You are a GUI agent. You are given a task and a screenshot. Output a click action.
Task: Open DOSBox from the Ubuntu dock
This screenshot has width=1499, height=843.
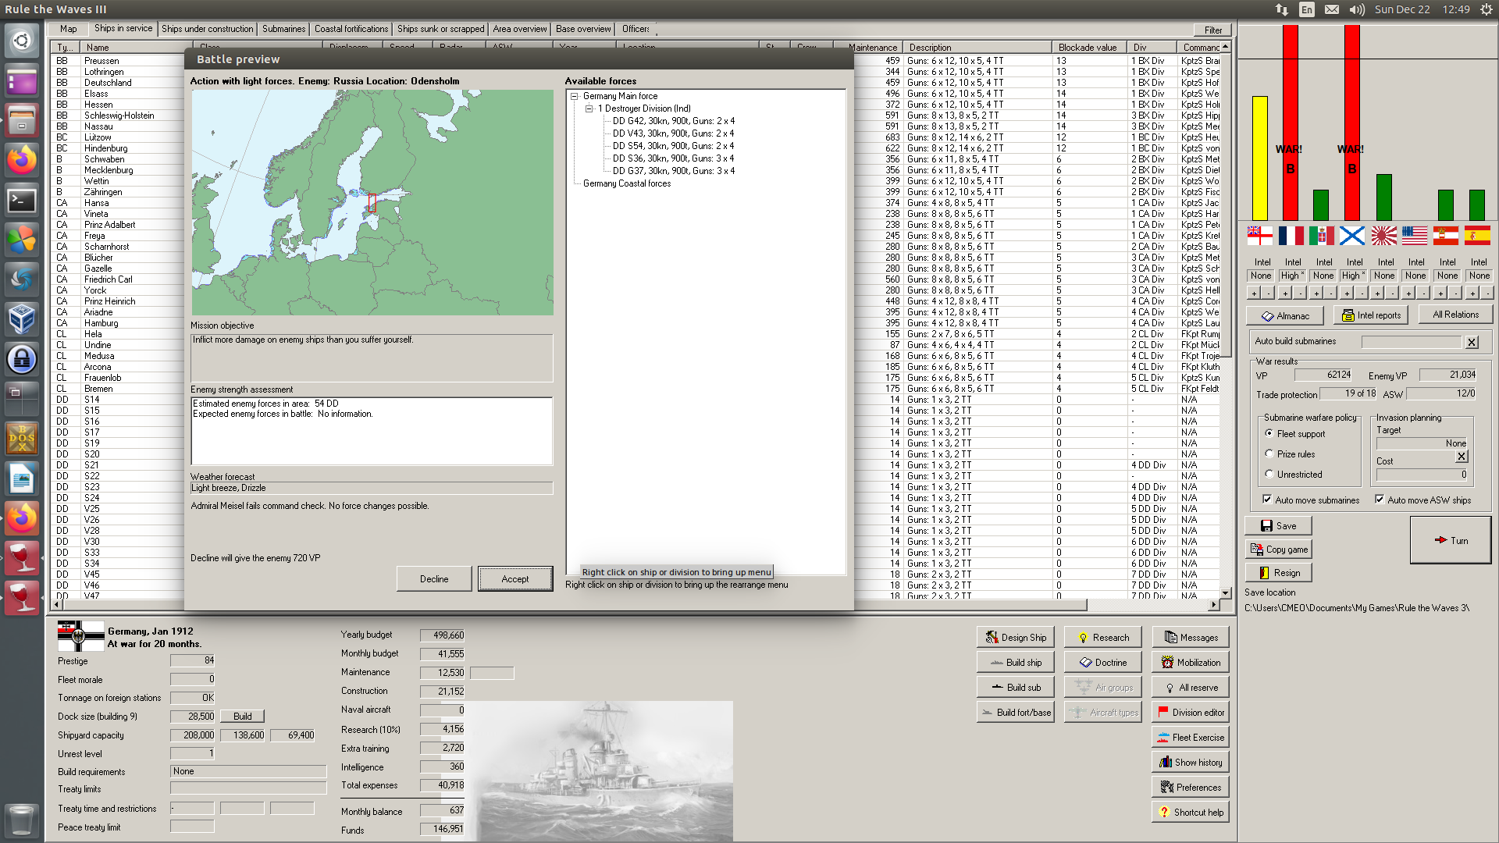(x=22, y=439)
